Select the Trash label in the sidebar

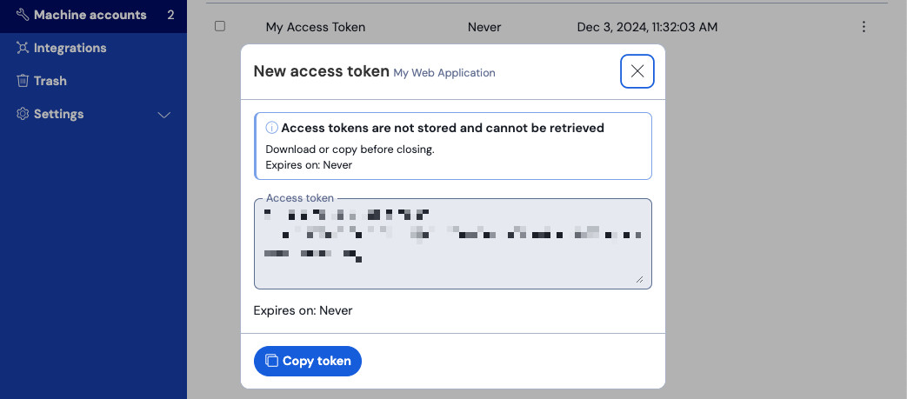point(50,81)
